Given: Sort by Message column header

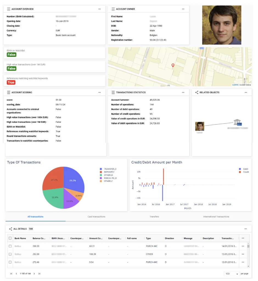Looking at the screenshot, I should (188, 238).
